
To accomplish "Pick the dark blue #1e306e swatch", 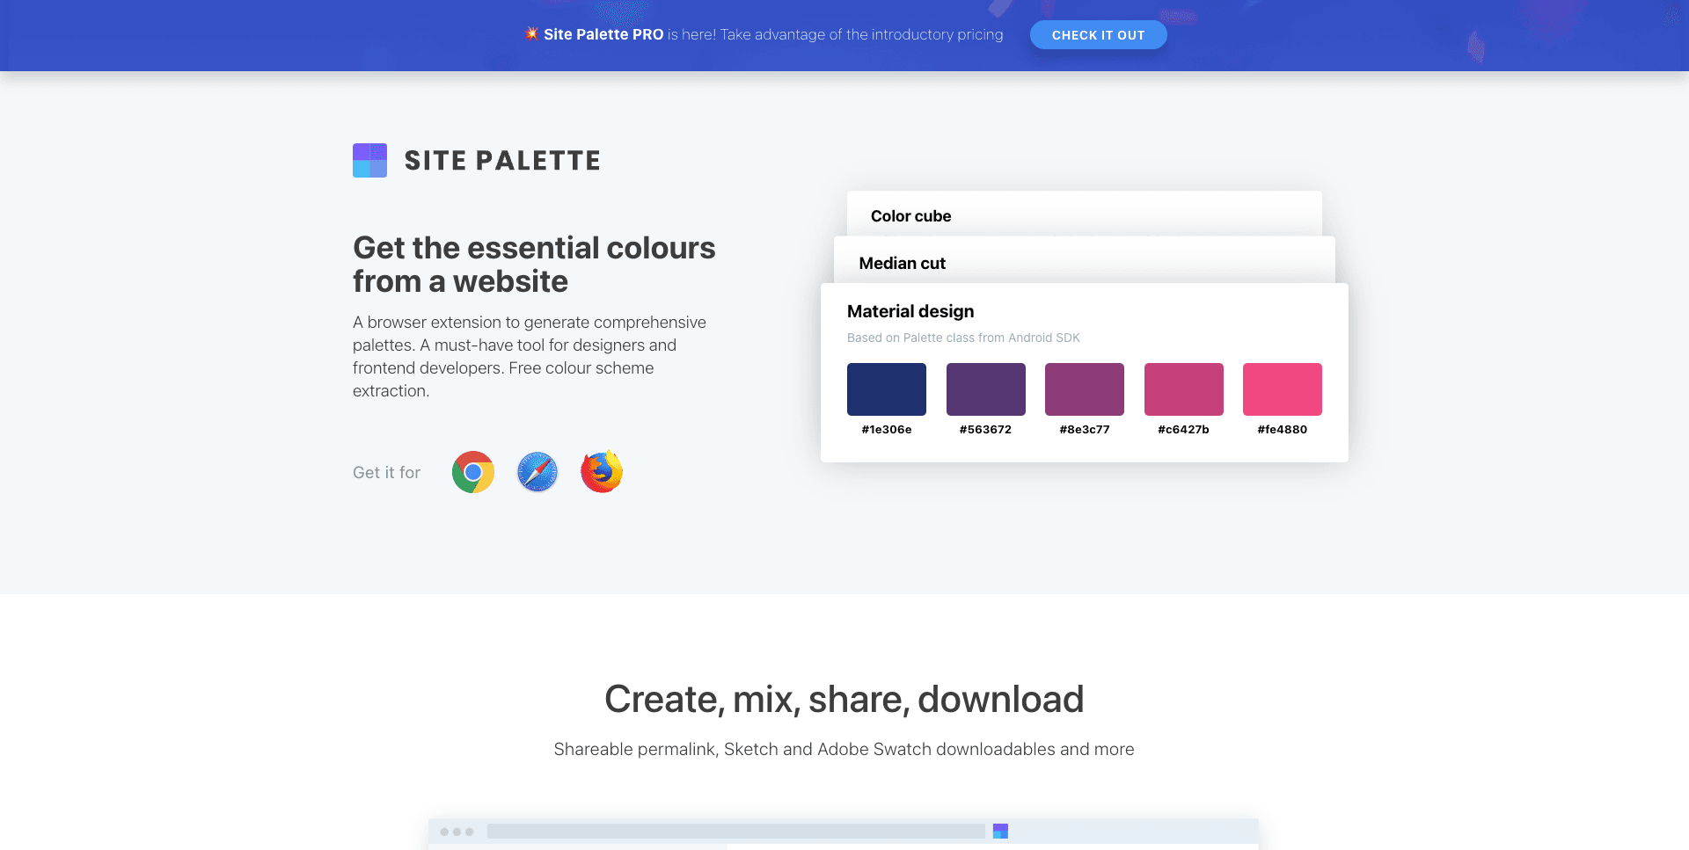I will [887, 389].
